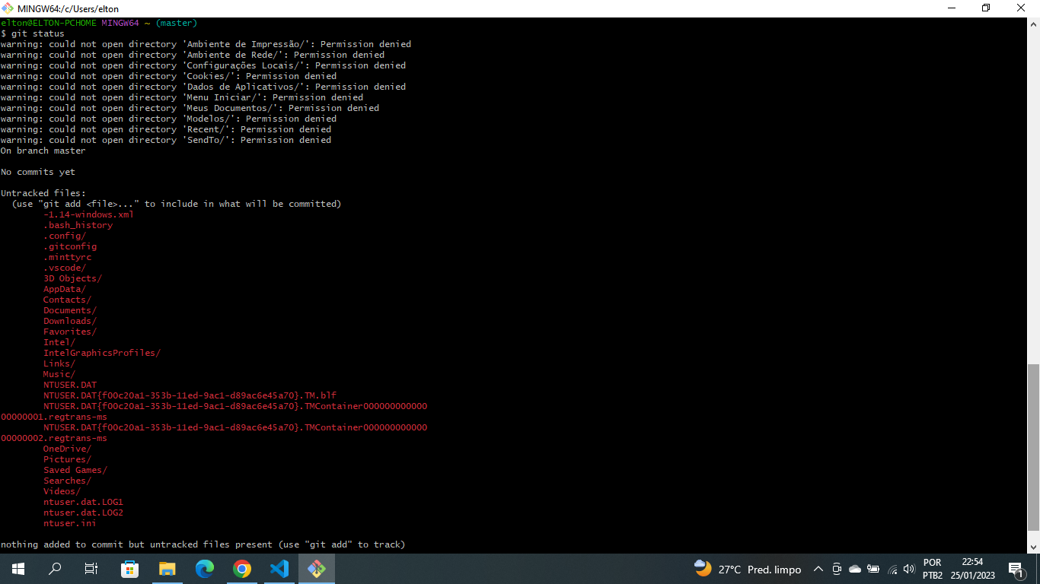Image resolution: width=1040 pixels, height=584 pixels.
Task: Click the ".vscode/" entry
Action: click(x=65, y=268)
